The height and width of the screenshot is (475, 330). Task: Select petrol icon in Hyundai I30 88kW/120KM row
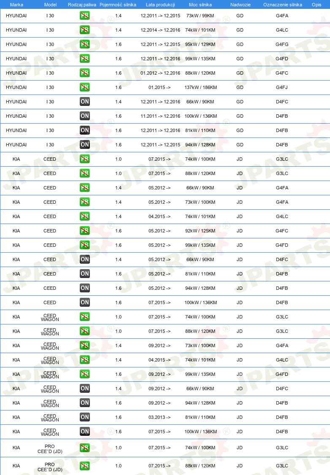[84, 73]
